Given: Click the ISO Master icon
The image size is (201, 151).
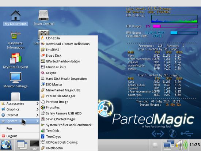Looking at the screenshot, I should tap(42, 84).
